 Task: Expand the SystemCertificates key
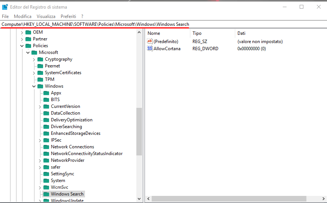(34, 73)
